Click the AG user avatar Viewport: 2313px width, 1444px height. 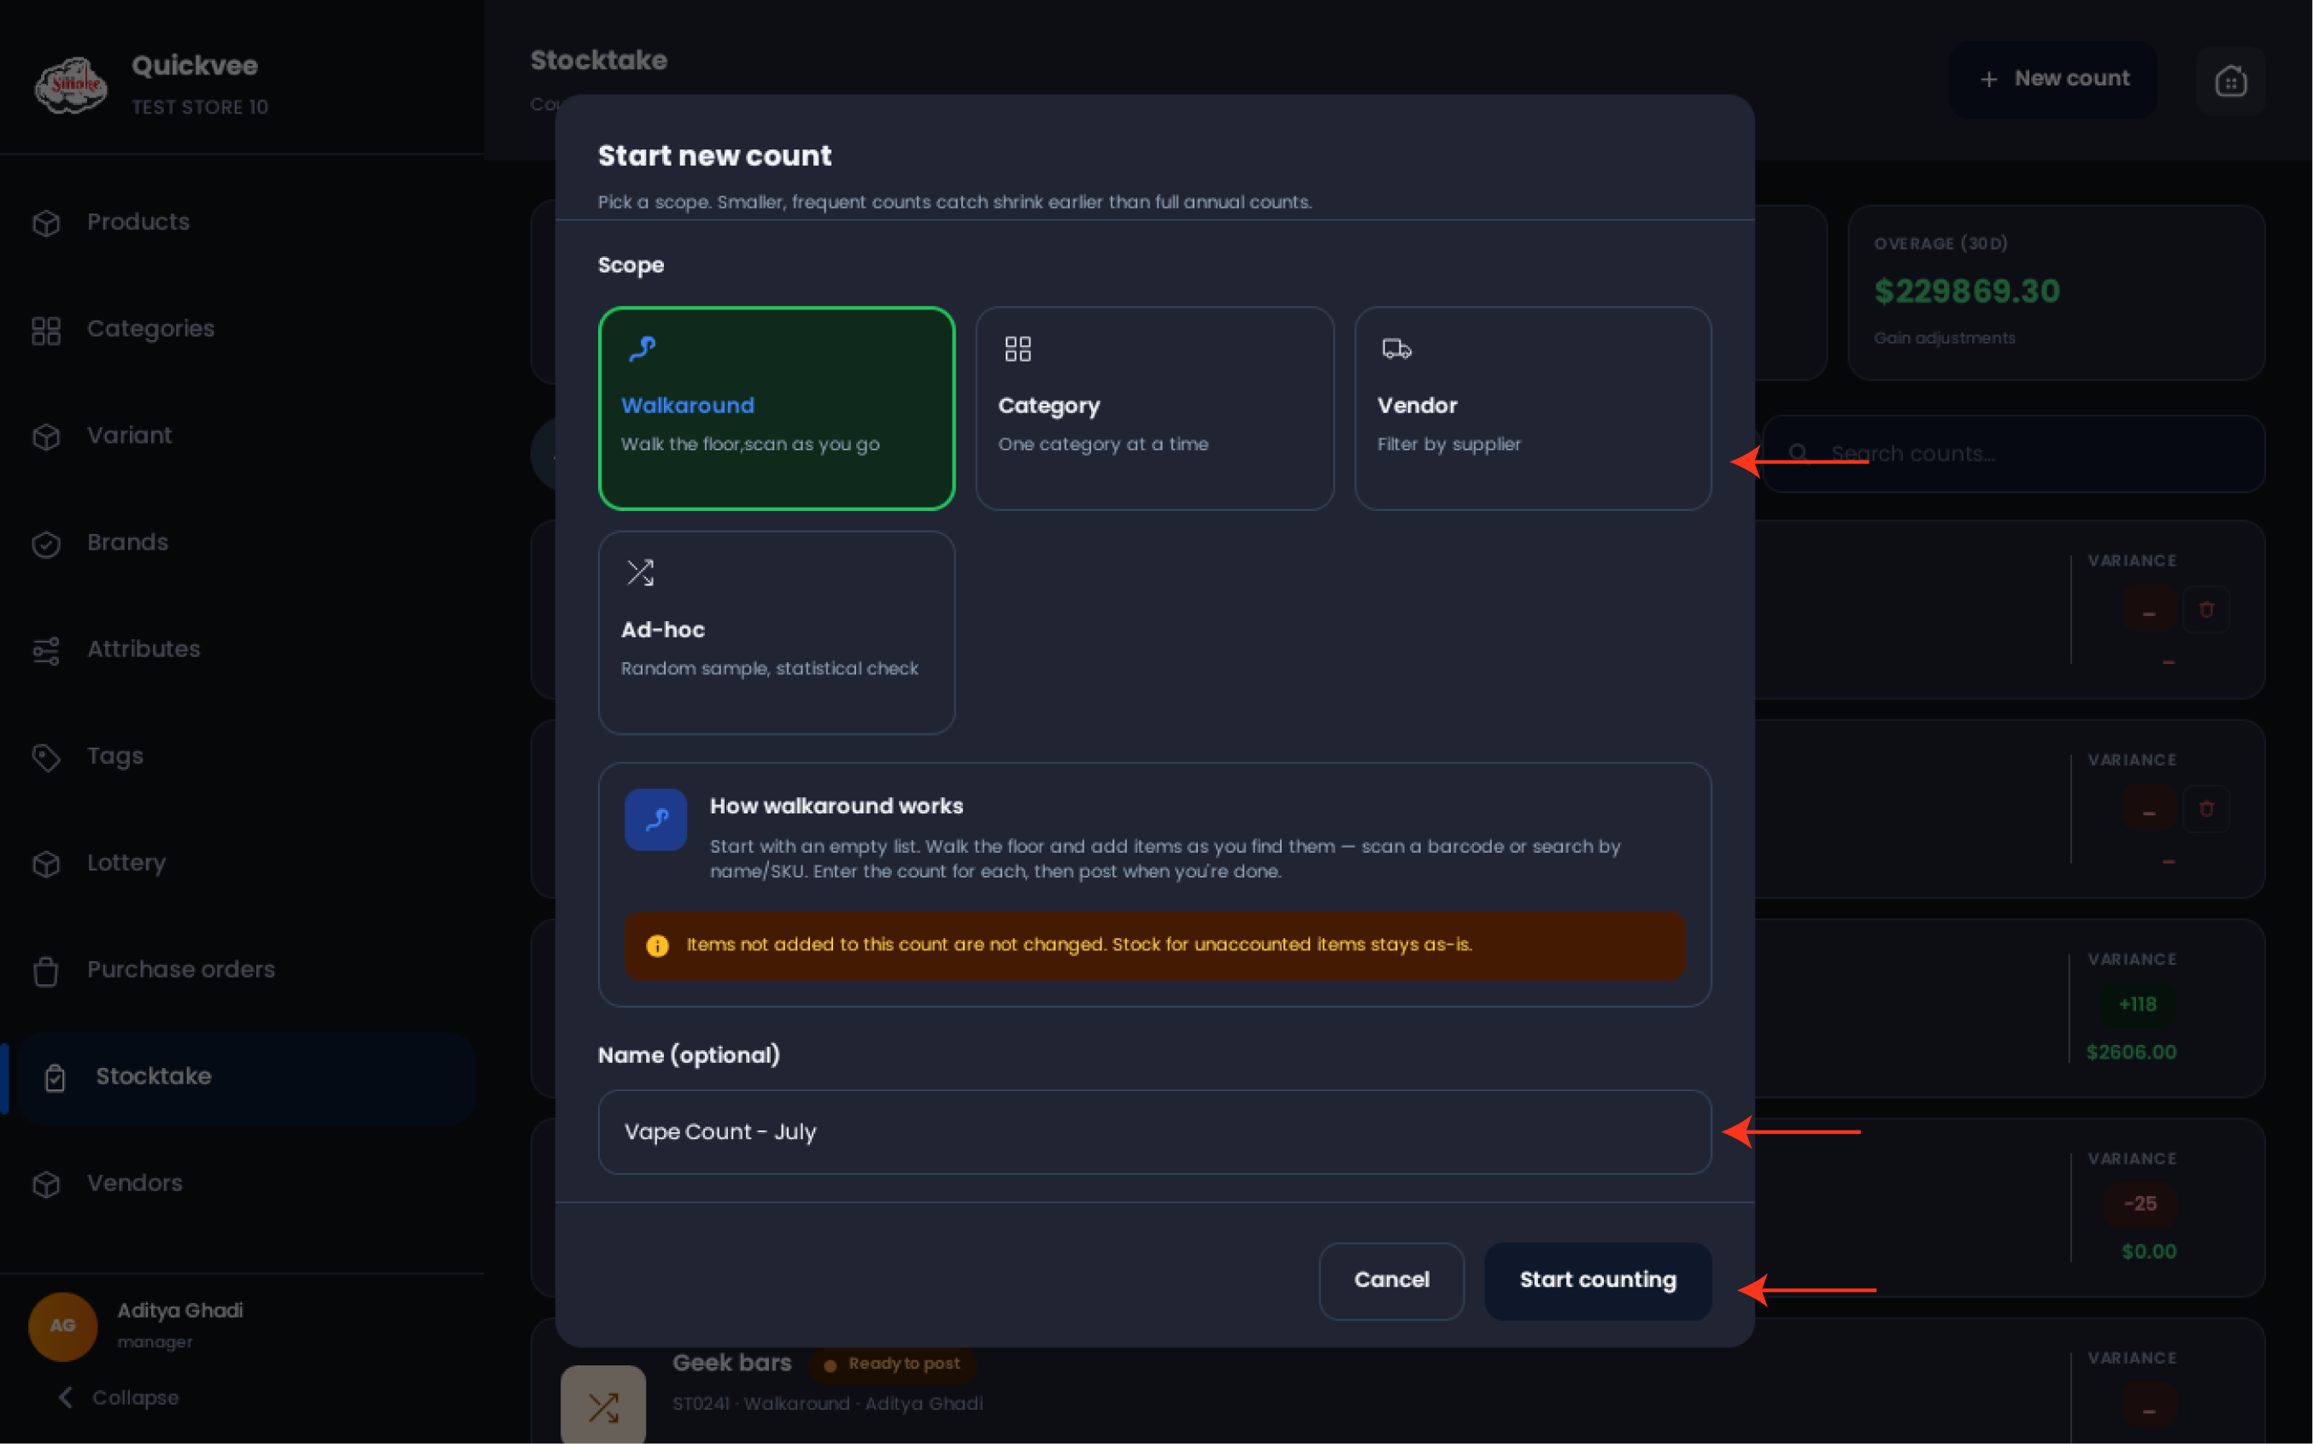(x=63, y=1325)
